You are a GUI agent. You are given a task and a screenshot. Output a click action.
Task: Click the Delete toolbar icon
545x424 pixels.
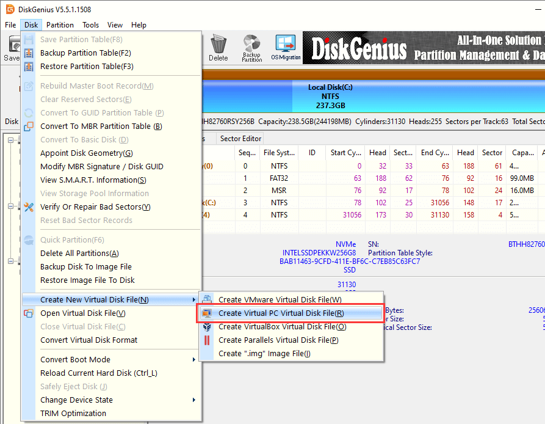218,48
